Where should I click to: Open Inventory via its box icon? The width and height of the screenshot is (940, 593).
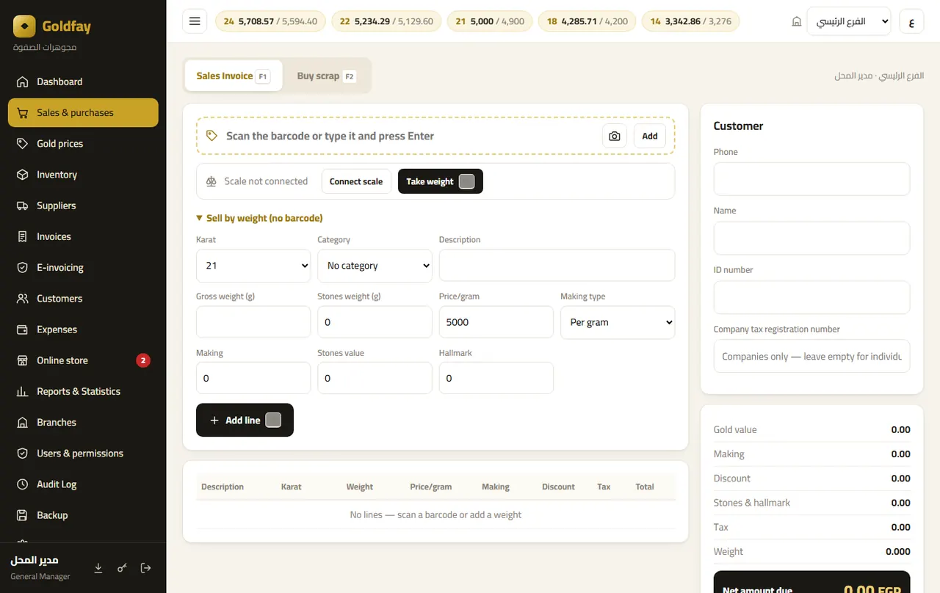coord(23,175)
